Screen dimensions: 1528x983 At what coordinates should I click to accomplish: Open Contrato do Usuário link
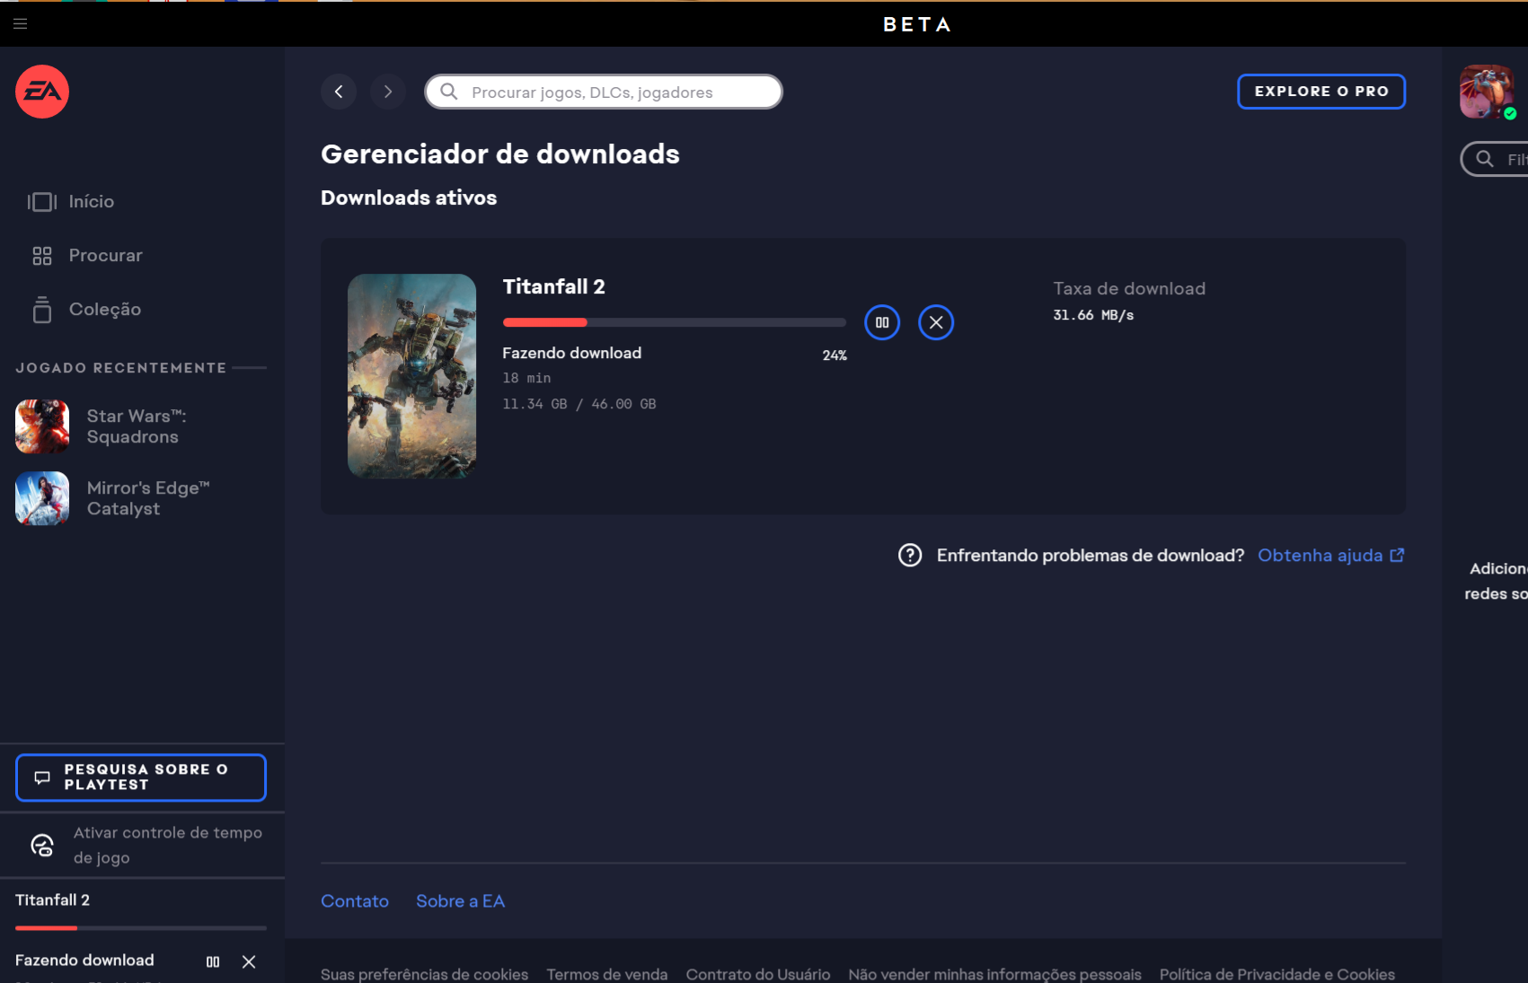click(x=758, y=974)
